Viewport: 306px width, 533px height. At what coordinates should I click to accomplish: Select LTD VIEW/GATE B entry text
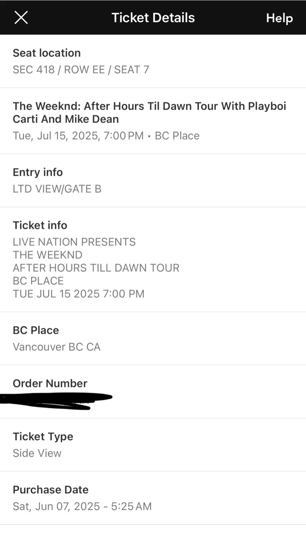(57, 189)
